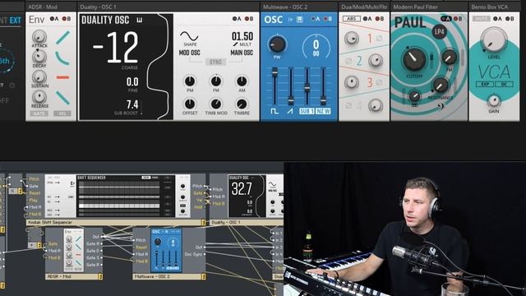The width and height of the screenshot is (526, 296).
Task: Click the sine wave SHAPE icon
Action: [189, 36]
